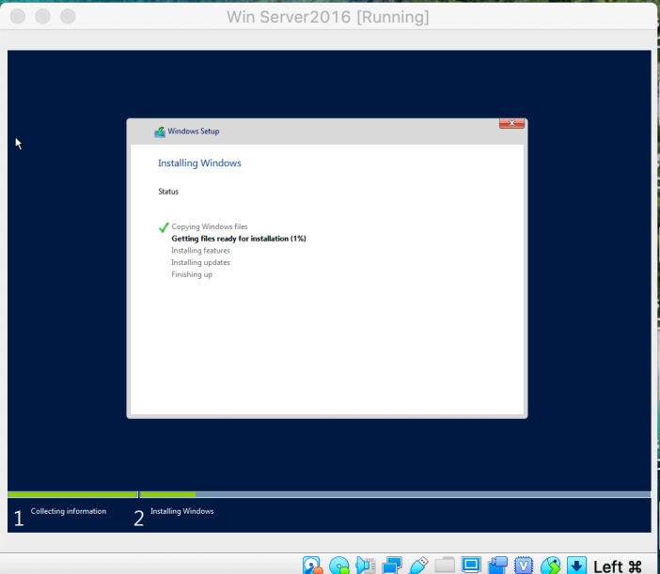Click the Collecting information progress bar
660x574 pixels.
(x=72, y=494)
